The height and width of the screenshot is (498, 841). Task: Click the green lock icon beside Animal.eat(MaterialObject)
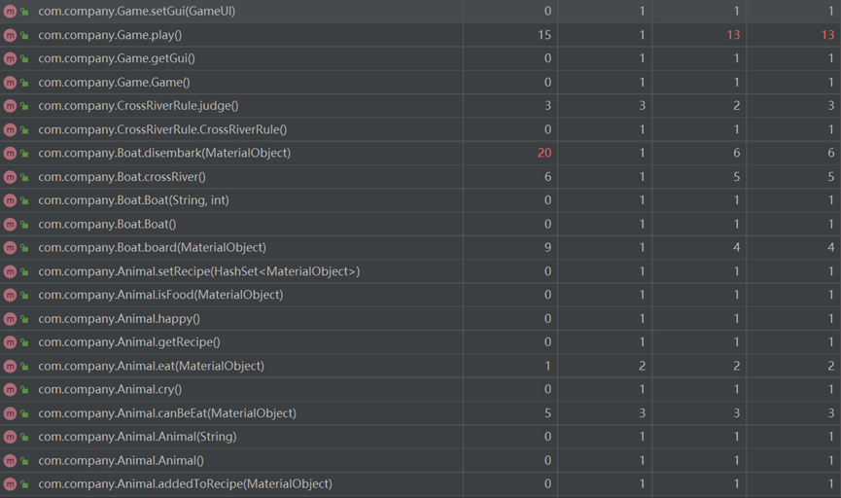(x=24, y=367)
